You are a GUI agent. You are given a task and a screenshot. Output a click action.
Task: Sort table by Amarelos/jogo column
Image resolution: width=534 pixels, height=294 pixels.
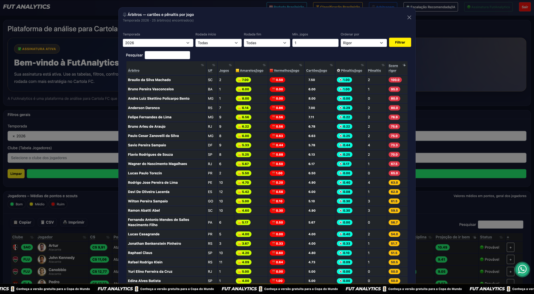tap(251, 68)
